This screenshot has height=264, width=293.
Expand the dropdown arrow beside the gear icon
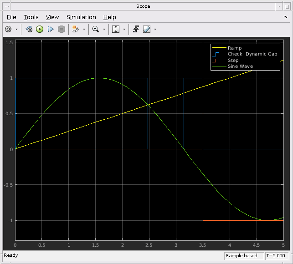coord(16,29)
